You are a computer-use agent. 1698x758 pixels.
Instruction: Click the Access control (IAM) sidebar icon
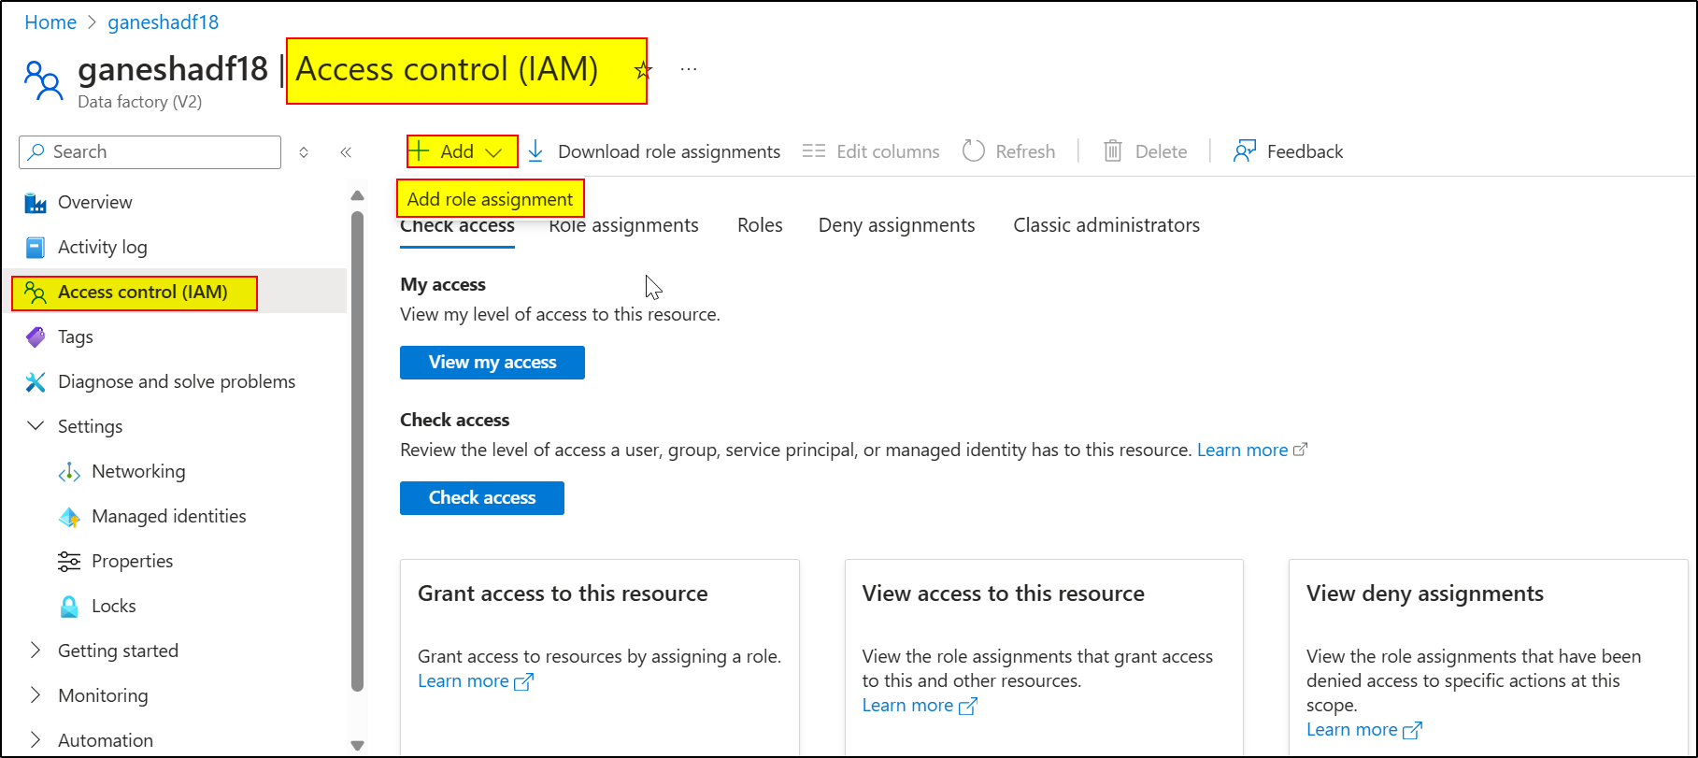pos(36,293)
